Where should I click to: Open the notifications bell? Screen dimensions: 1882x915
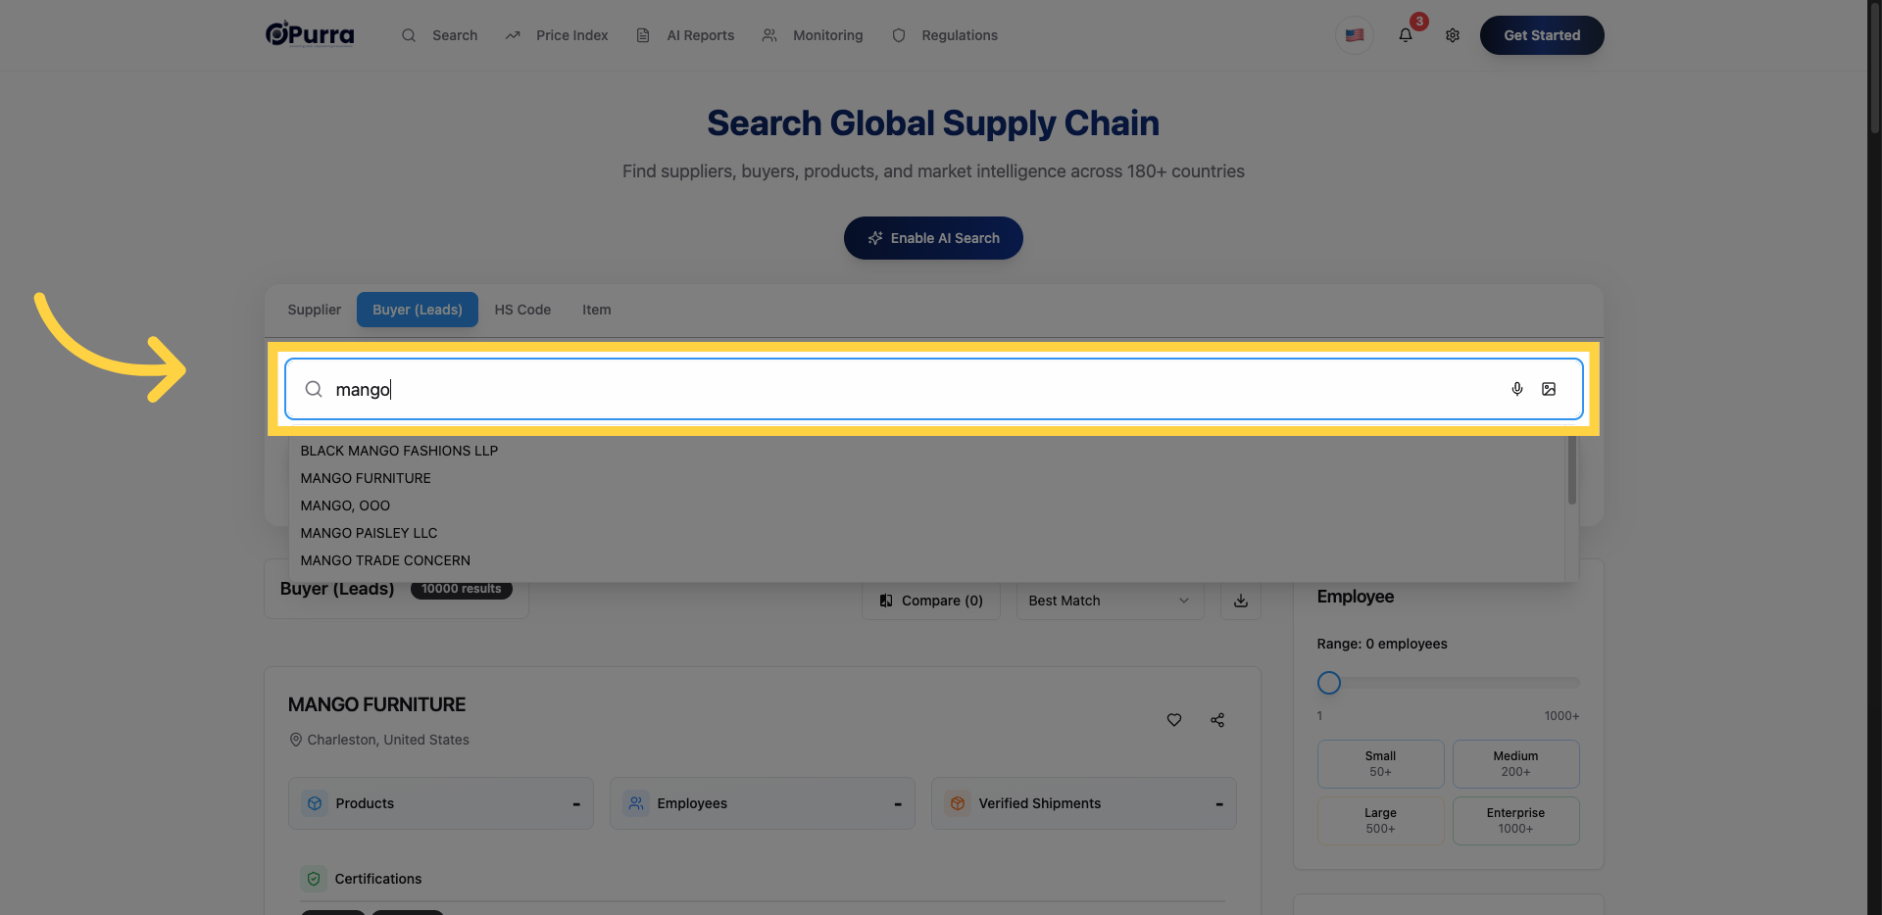(x=1406, y=35)
